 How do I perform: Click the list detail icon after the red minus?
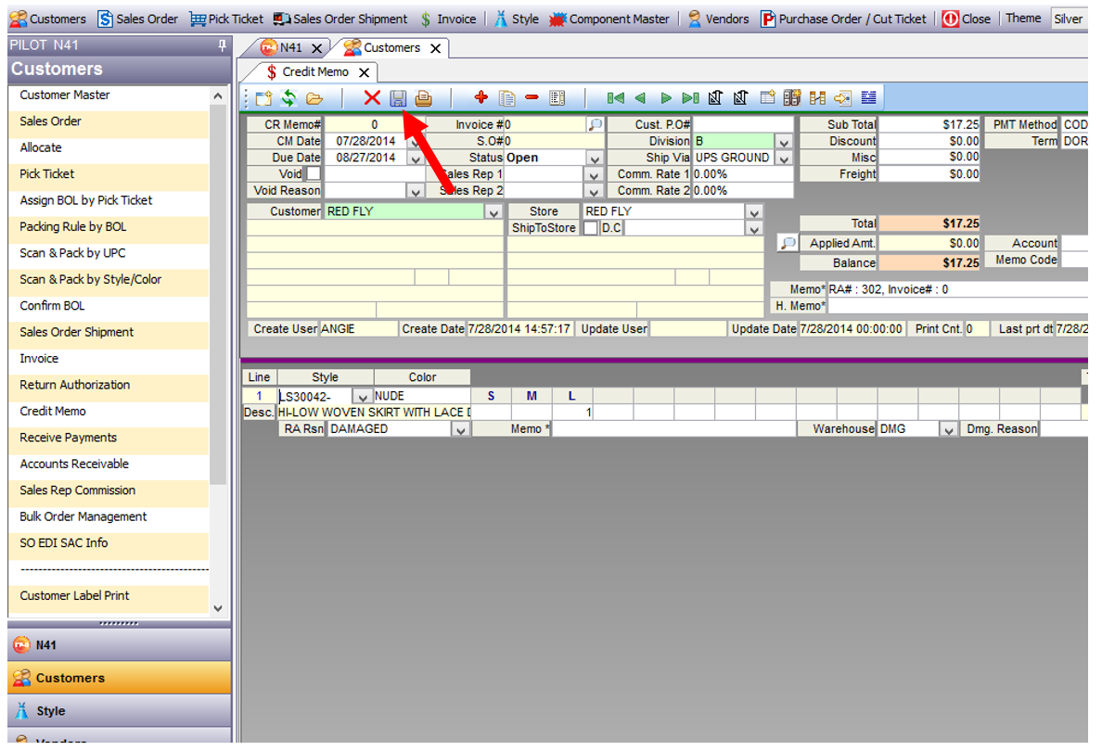tap(557, 98)
